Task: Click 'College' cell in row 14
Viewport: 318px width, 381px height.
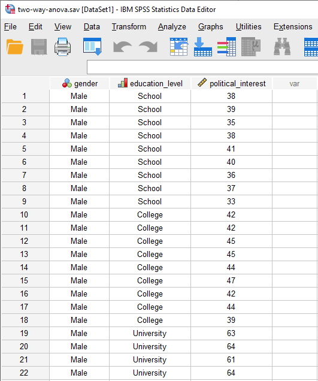Action: [150, 268]
